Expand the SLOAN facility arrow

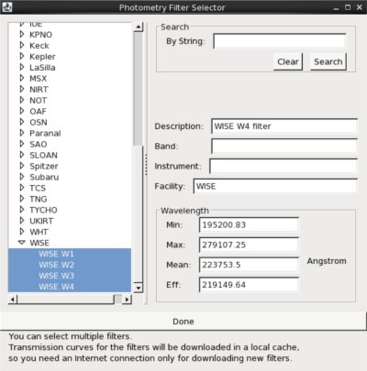(x=22, y=155)
